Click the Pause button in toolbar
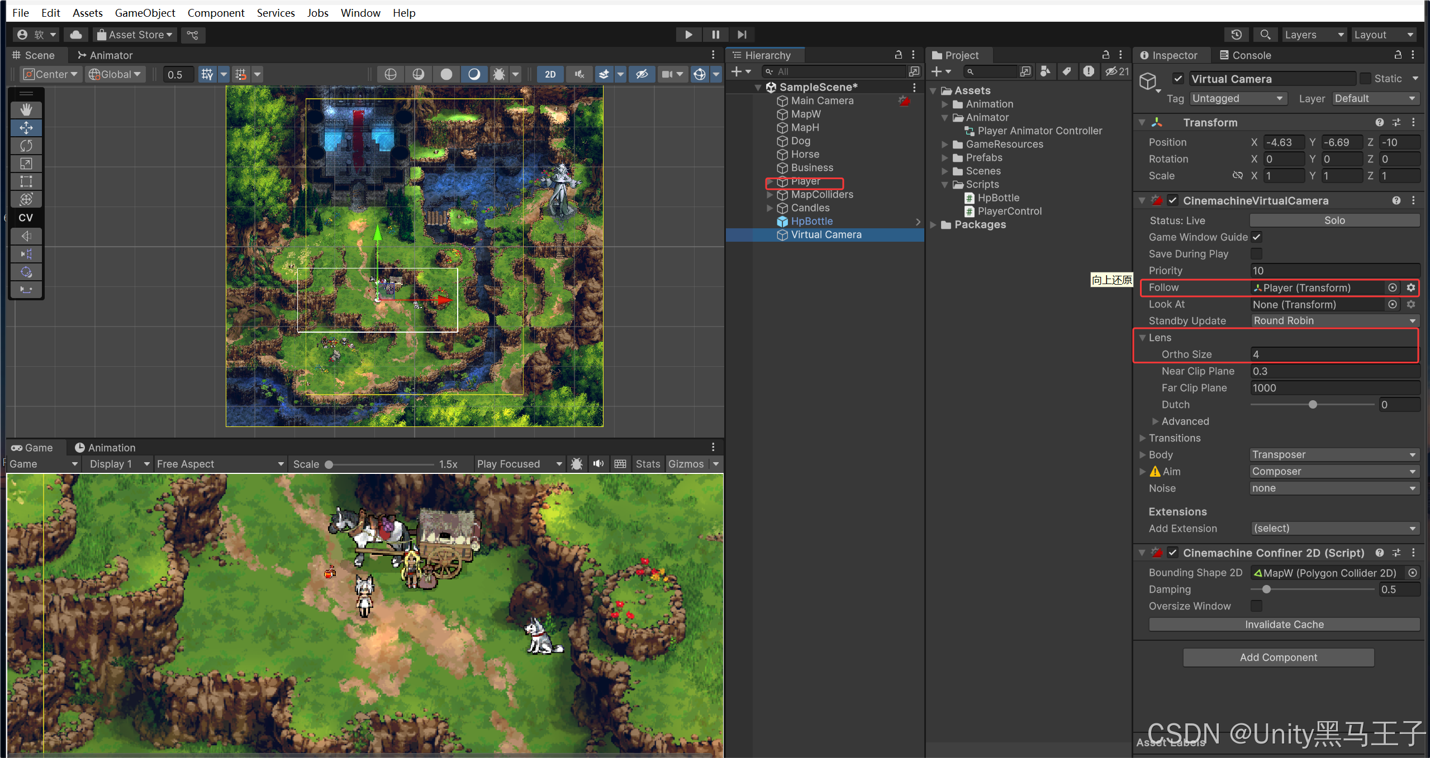This screenshot has height=758, width=1430. (715, 35)
